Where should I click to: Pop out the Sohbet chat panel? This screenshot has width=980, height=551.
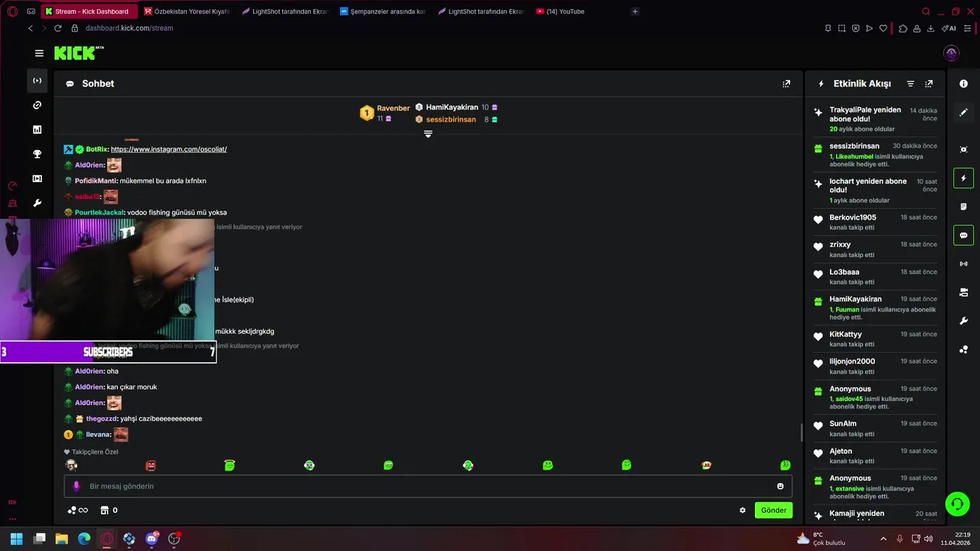coord(786,83)
